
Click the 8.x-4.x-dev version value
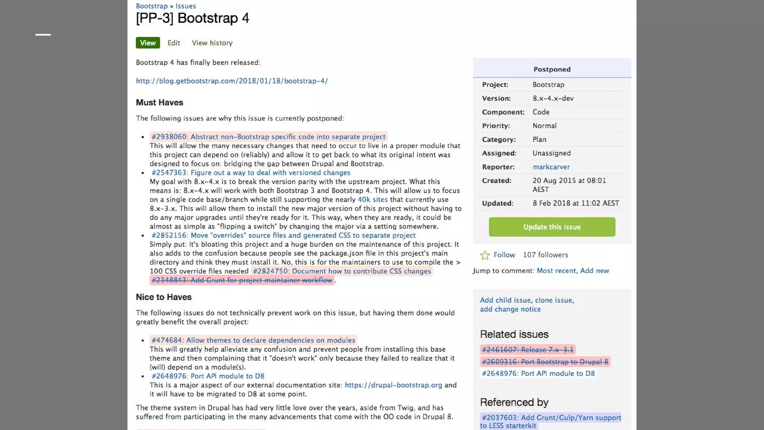click(x=553, y=98)
